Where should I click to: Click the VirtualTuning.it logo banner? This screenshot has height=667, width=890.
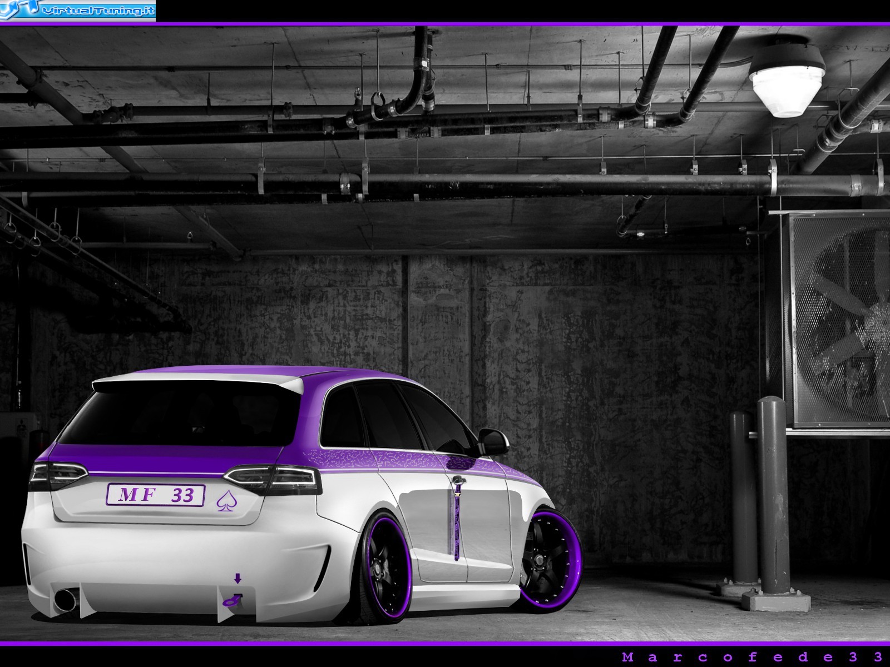point(78,10)
